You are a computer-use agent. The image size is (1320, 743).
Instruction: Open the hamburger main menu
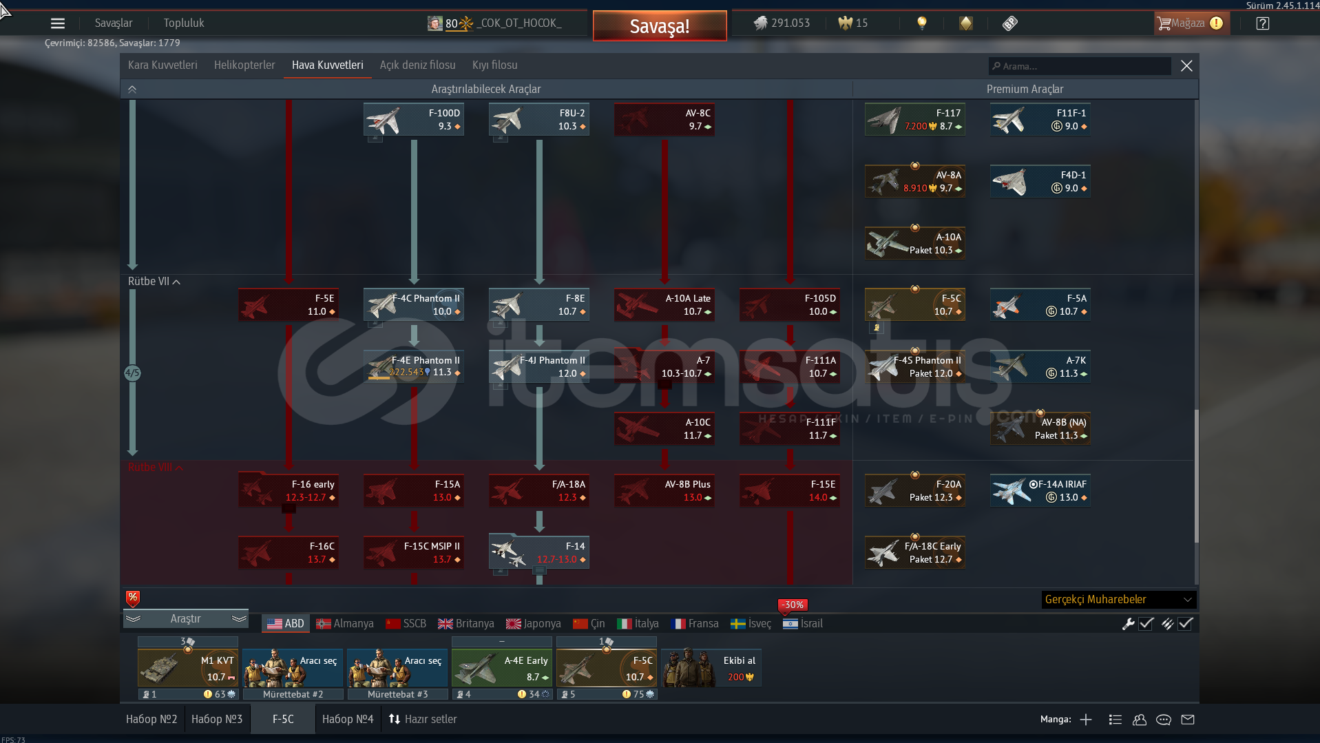pyautogui.click(x=58, y=23)
